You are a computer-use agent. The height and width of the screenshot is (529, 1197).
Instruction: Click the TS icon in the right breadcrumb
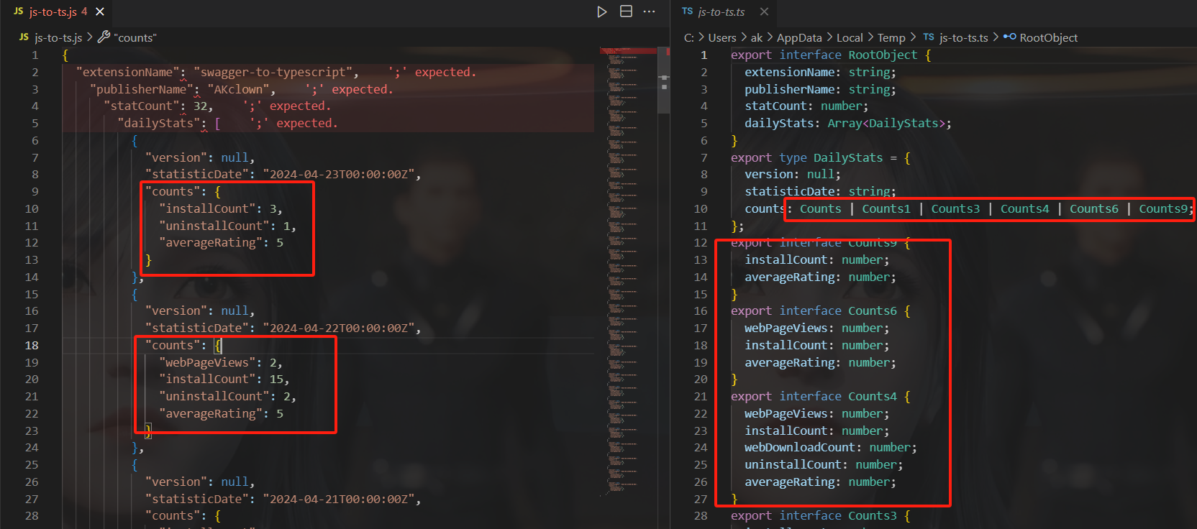pyautogui.click(x=929, y=37)
